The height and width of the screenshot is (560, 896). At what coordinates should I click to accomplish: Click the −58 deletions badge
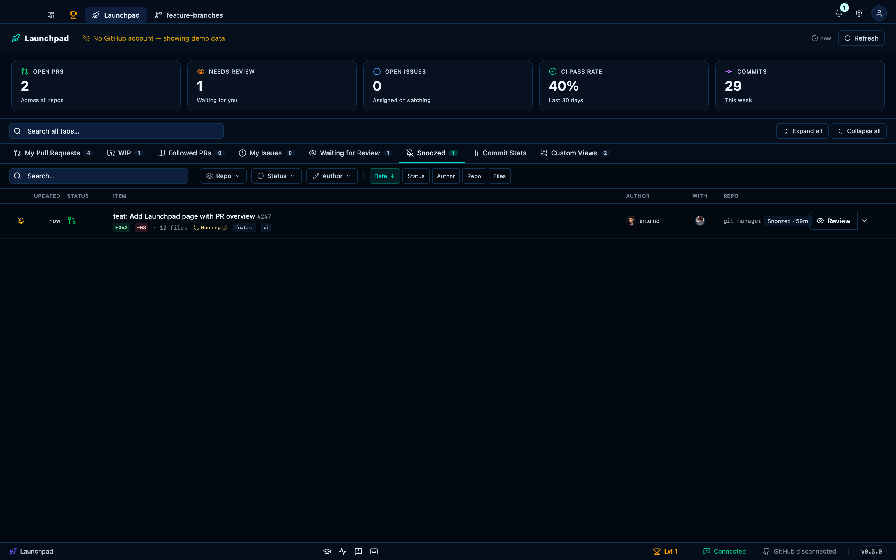[141, 227]
